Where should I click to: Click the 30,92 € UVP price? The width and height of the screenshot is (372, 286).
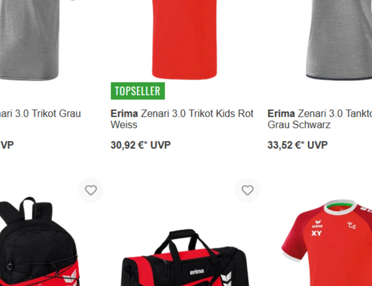click(x=140, y=145)
